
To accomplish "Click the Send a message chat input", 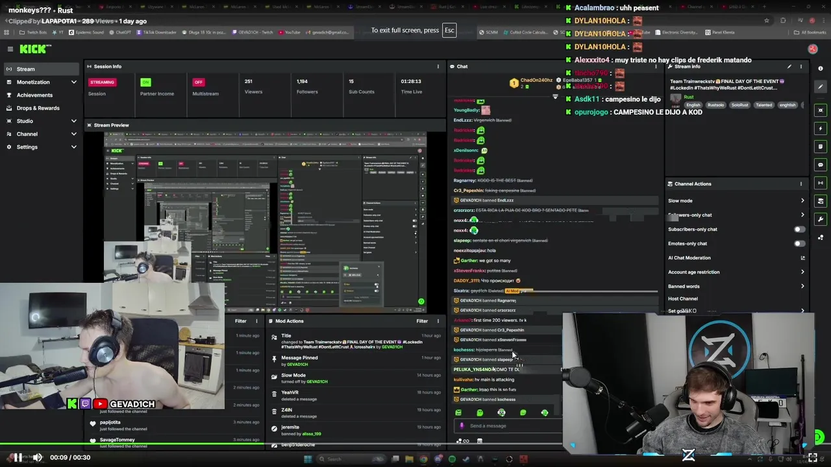I will click(508, 425).
